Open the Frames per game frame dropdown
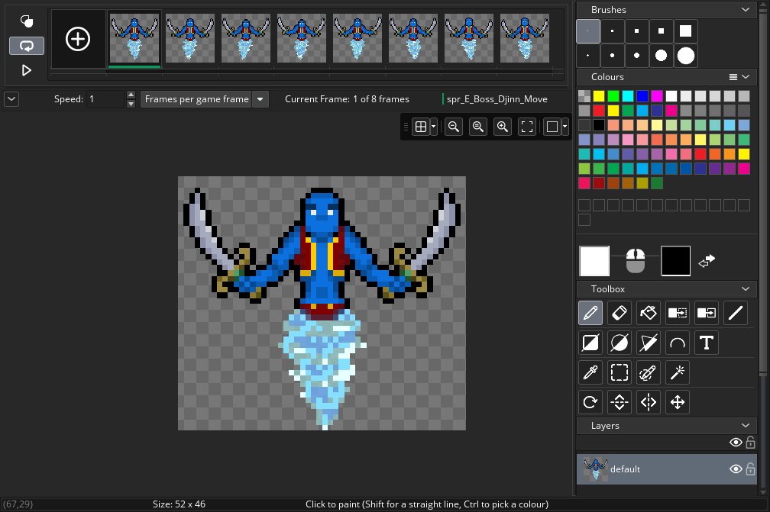 point(260,98)
